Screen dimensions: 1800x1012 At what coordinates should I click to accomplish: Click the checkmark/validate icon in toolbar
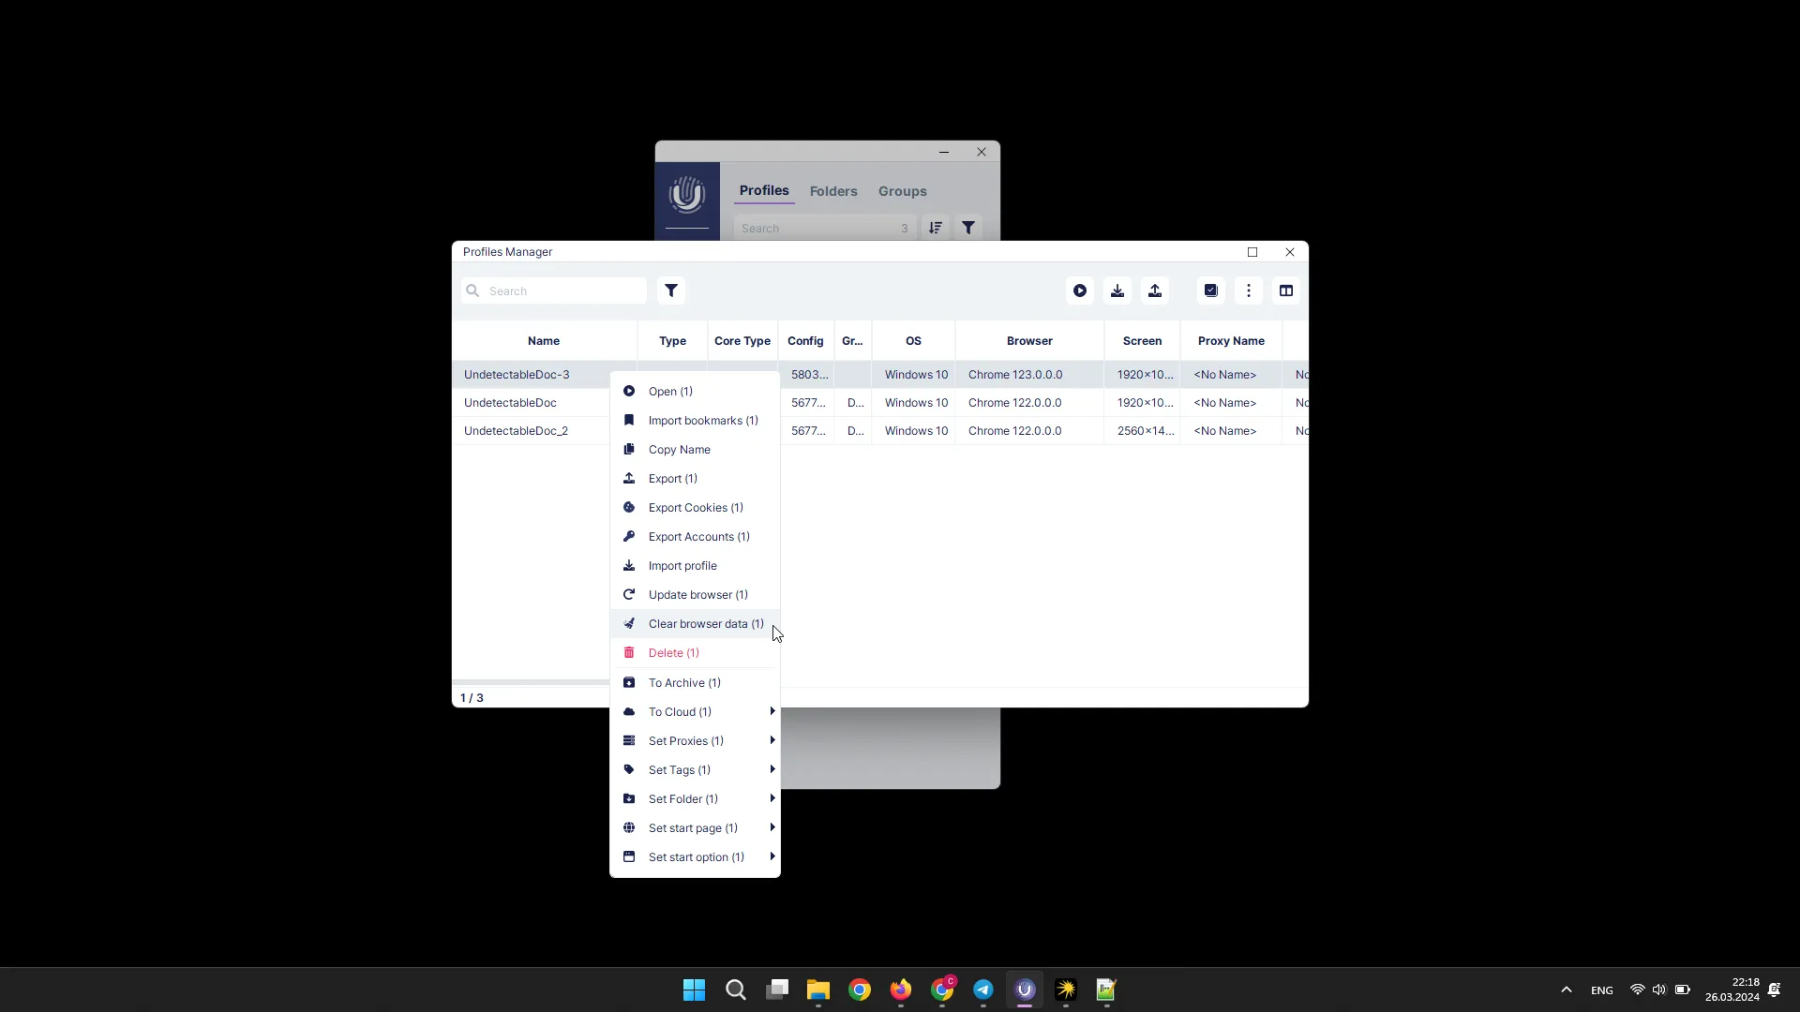click(1210, 290)
